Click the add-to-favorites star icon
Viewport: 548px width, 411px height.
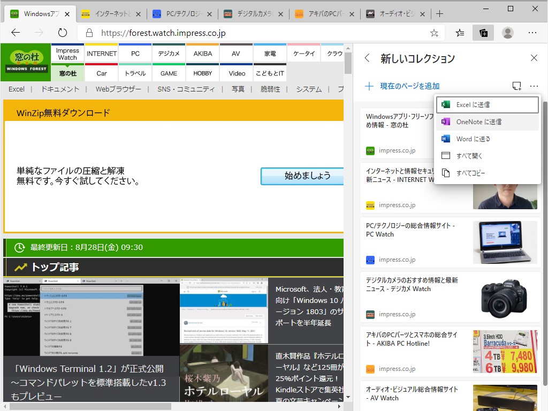(434, 33)
